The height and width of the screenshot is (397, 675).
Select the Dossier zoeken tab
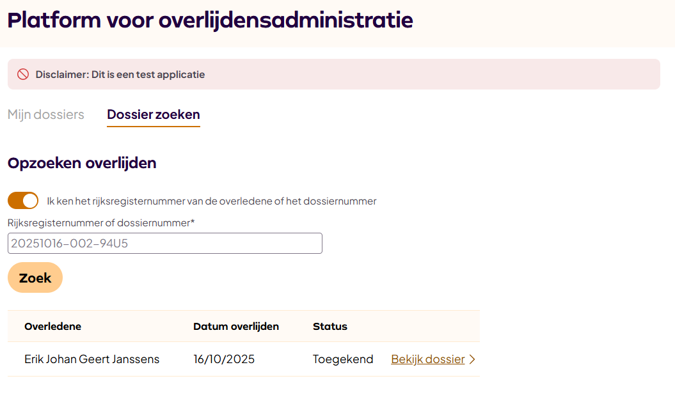tap(154, 115)
